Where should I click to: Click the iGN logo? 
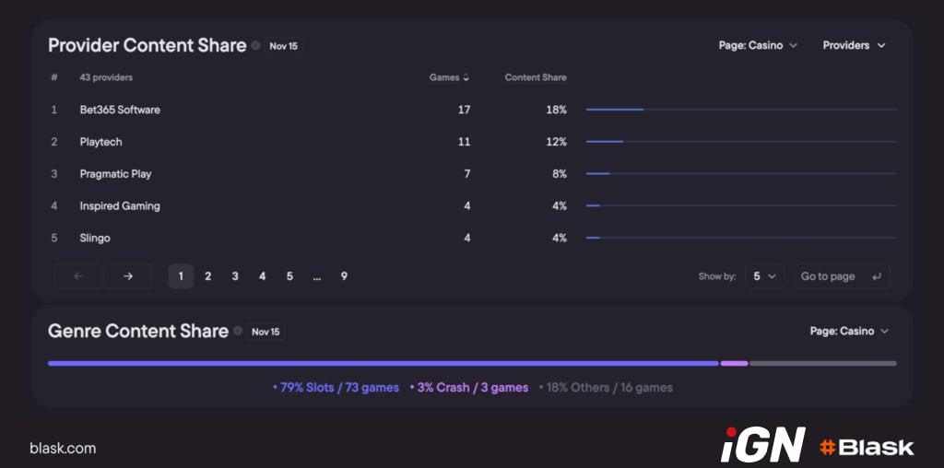762,444
